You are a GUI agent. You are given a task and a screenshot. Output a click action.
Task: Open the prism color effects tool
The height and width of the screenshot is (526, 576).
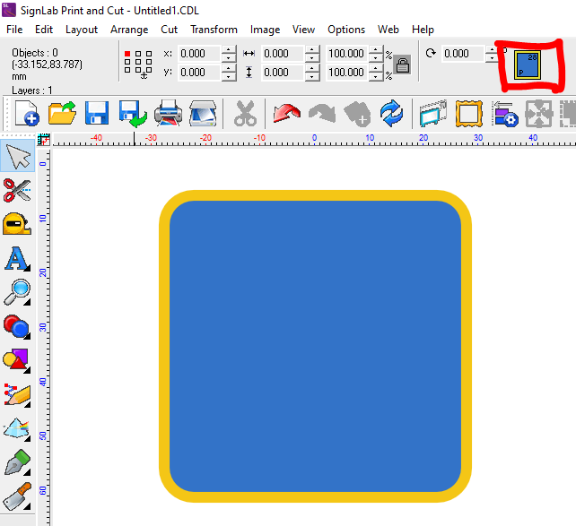[17, 428]
